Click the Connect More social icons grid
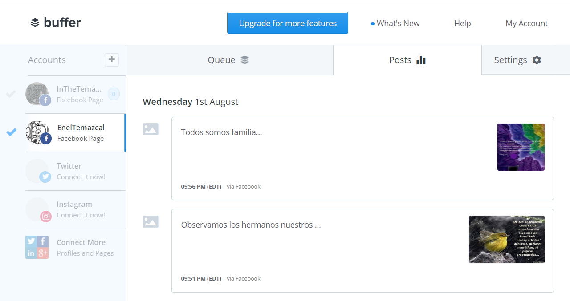 click(x=37, y=247)
